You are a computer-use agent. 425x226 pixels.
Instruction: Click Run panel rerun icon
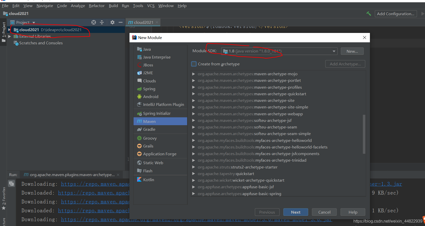coord(11,183)
